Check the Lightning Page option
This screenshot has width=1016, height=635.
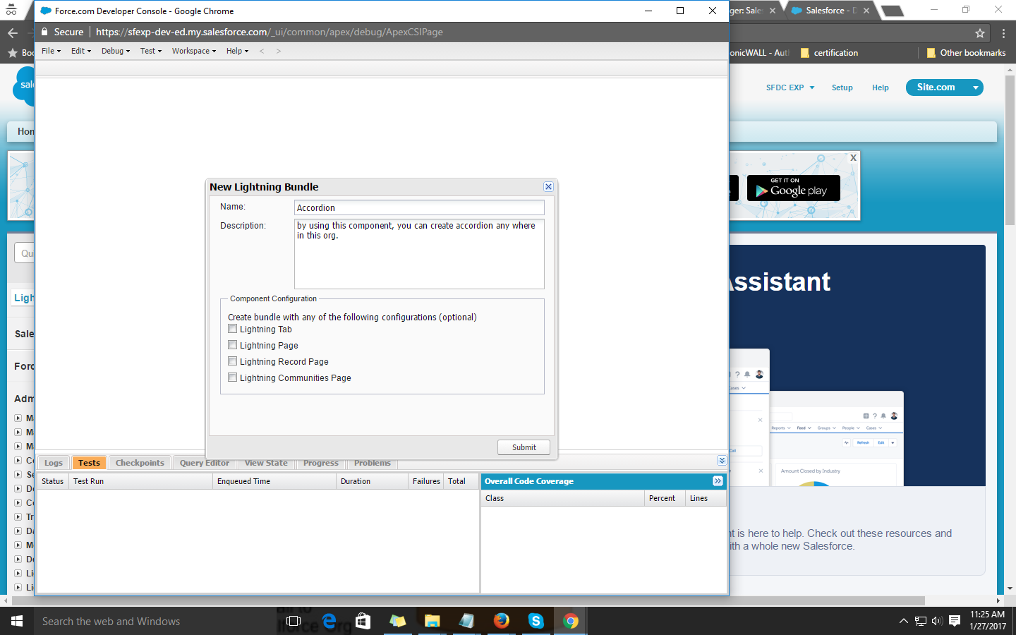pos(232,344)
